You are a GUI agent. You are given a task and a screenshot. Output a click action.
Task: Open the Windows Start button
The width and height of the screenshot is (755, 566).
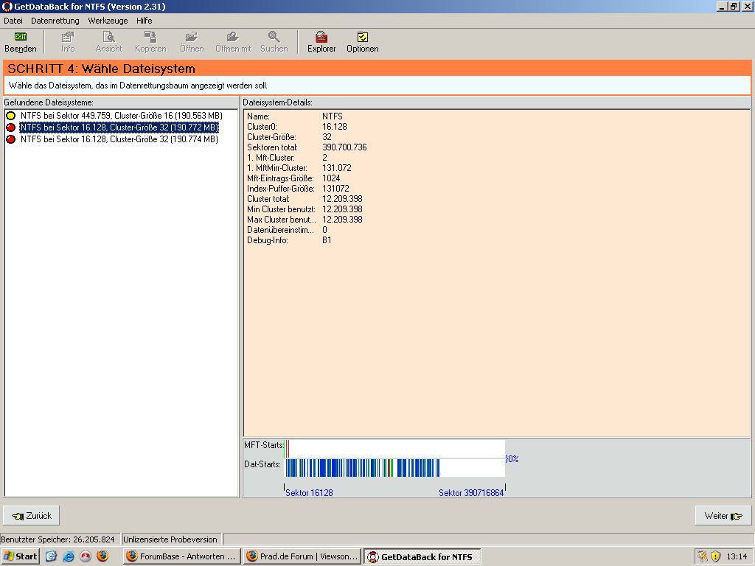tap(21, 556)
